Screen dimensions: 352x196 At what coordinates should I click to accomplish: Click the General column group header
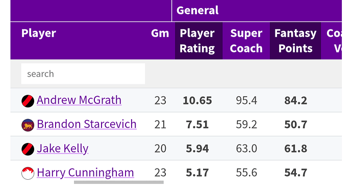coord(197,10)
